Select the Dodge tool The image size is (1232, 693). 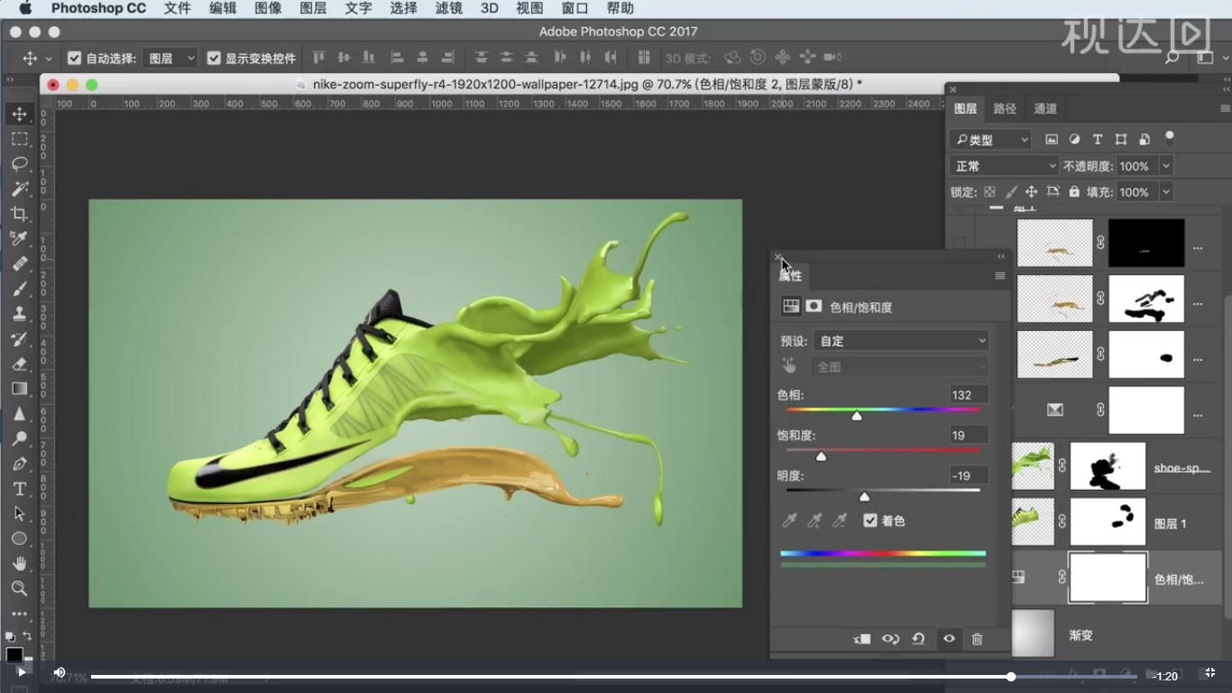pyautogui.click(x=19, y=439)
